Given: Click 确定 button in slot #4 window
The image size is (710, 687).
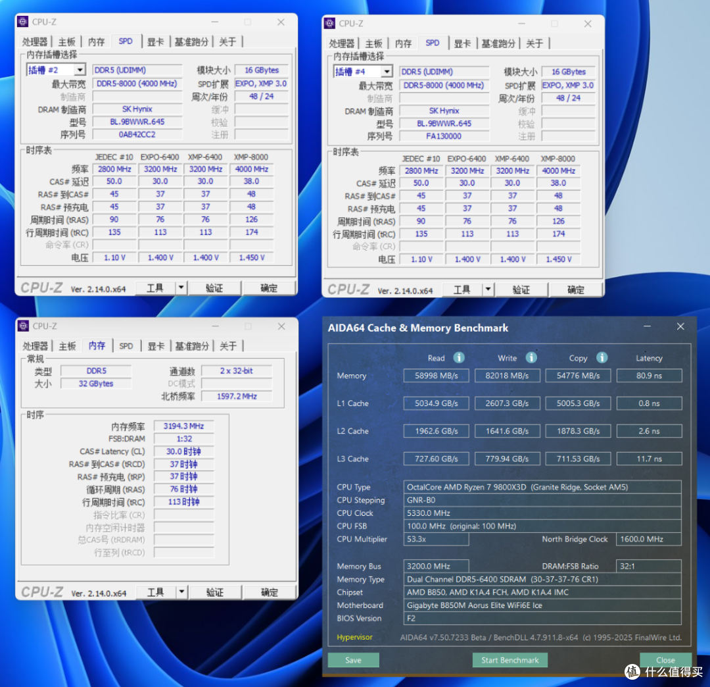Looking at the screenshot, I should click(576, 290).
